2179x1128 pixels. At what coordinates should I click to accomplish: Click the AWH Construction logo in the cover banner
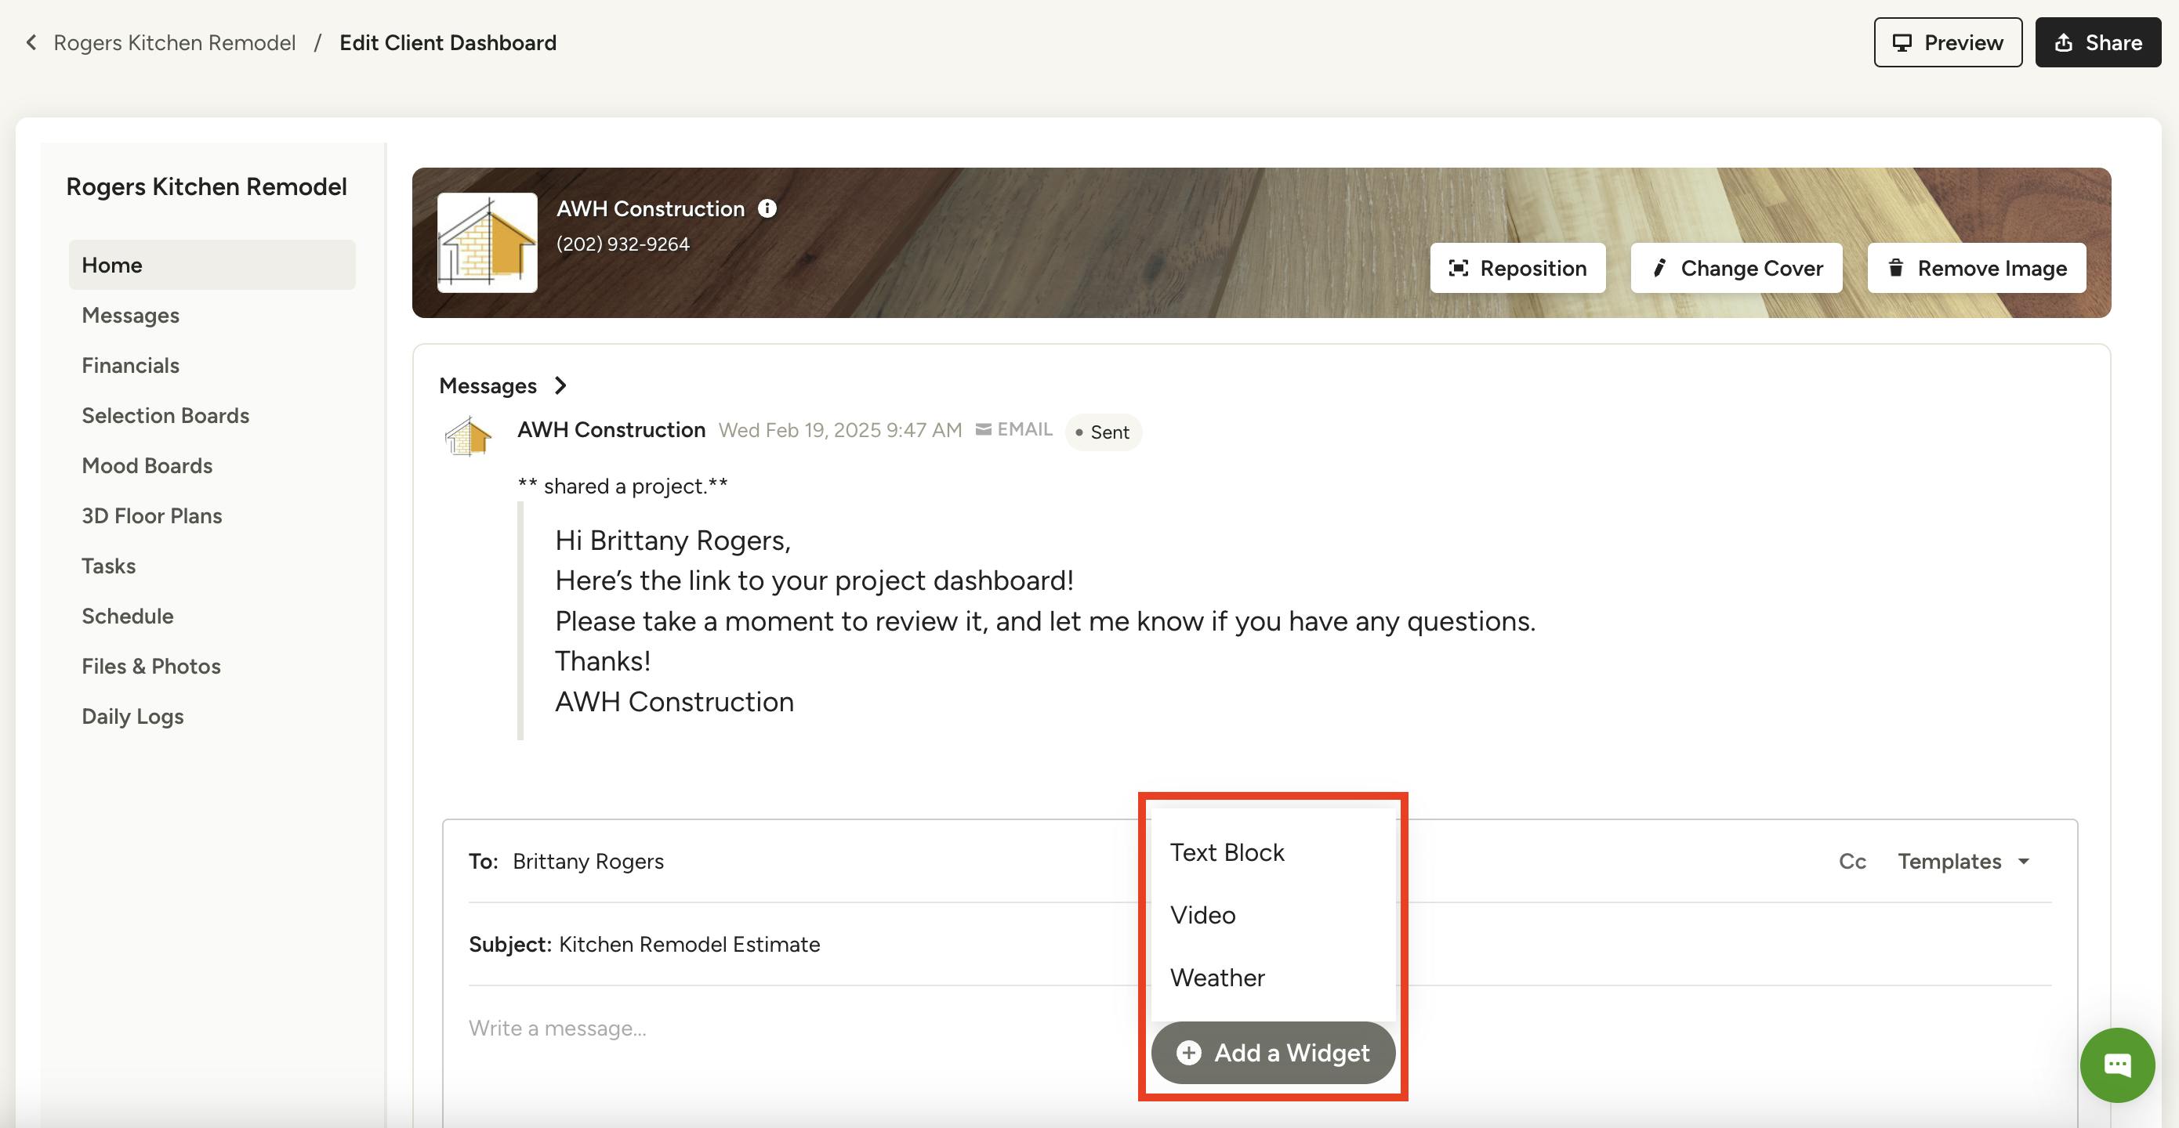pos(488,243)
